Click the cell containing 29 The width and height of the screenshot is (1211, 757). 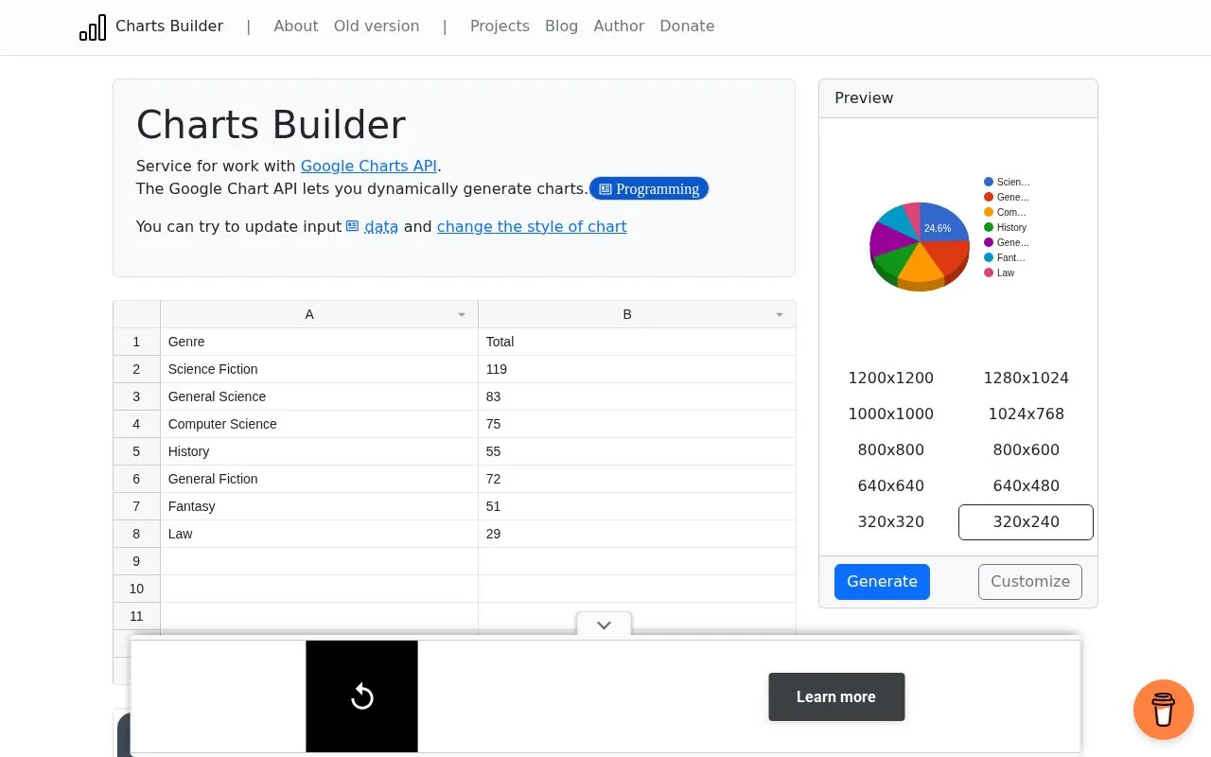637,534
